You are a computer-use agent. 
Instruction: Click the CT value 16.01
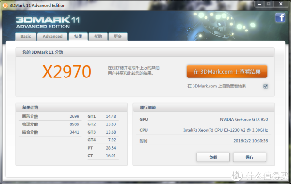tap(111, 156)
